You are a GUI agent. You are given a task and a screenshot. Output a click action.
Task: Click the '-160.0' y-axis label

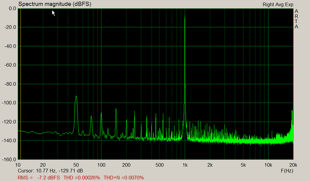coord(9,159)
